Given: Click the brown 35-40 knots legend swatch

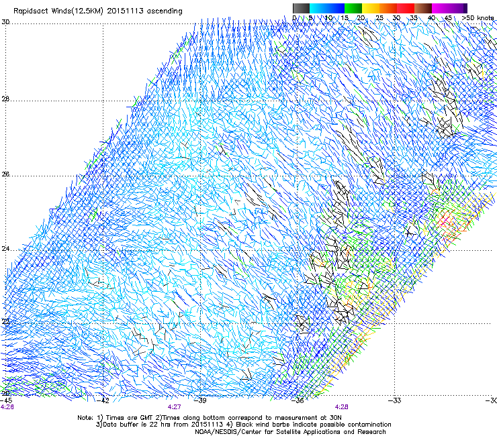Looking at the screenshot, I should click(x=423, y=8).
